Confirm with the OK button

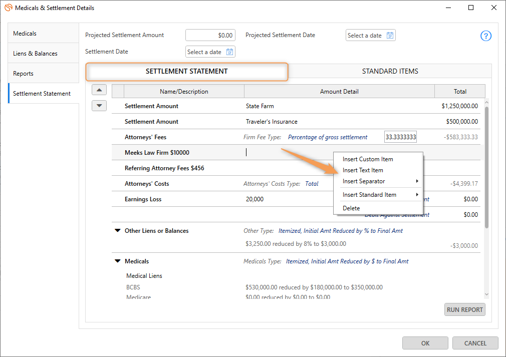tap(425, 343)
